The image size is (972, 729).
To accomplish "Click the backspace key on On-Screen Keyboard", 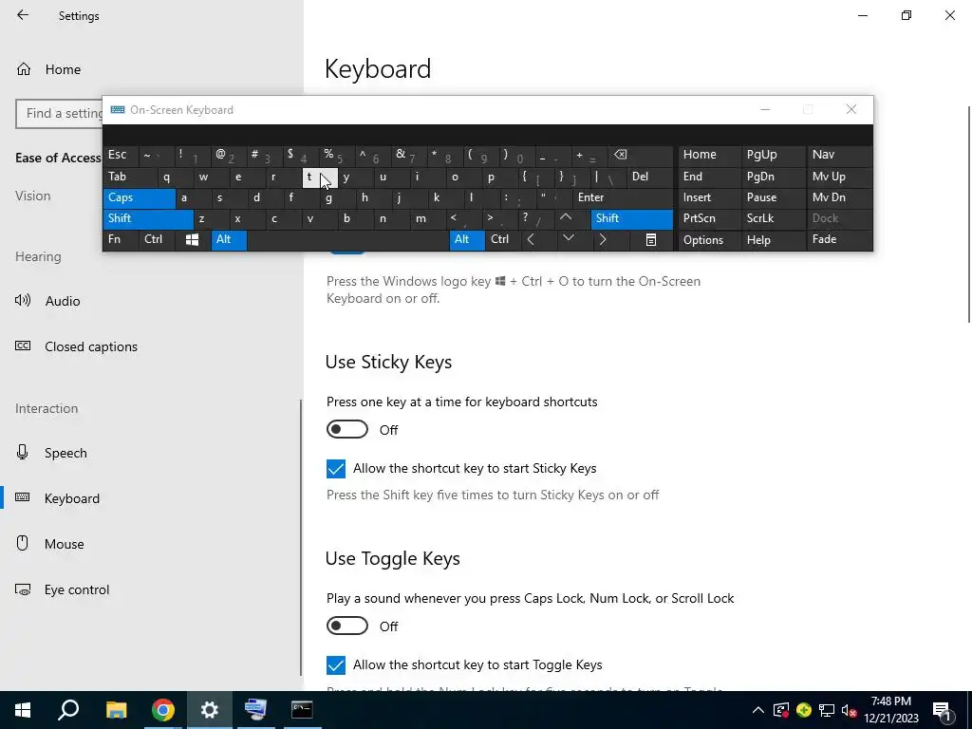I will (641, 155).
